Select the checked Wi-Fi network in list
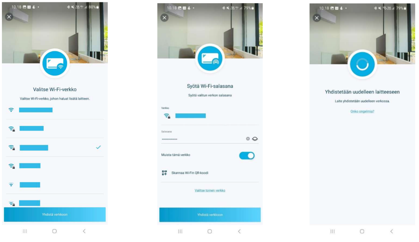419x242 pixels. pyautogui.click(x=55, y=148)
